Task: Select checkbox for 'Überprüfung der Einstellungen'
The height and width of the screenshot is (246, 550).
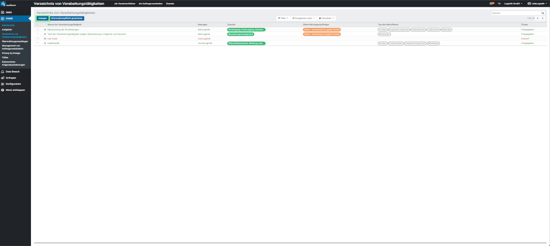Action: pos(37,29)
